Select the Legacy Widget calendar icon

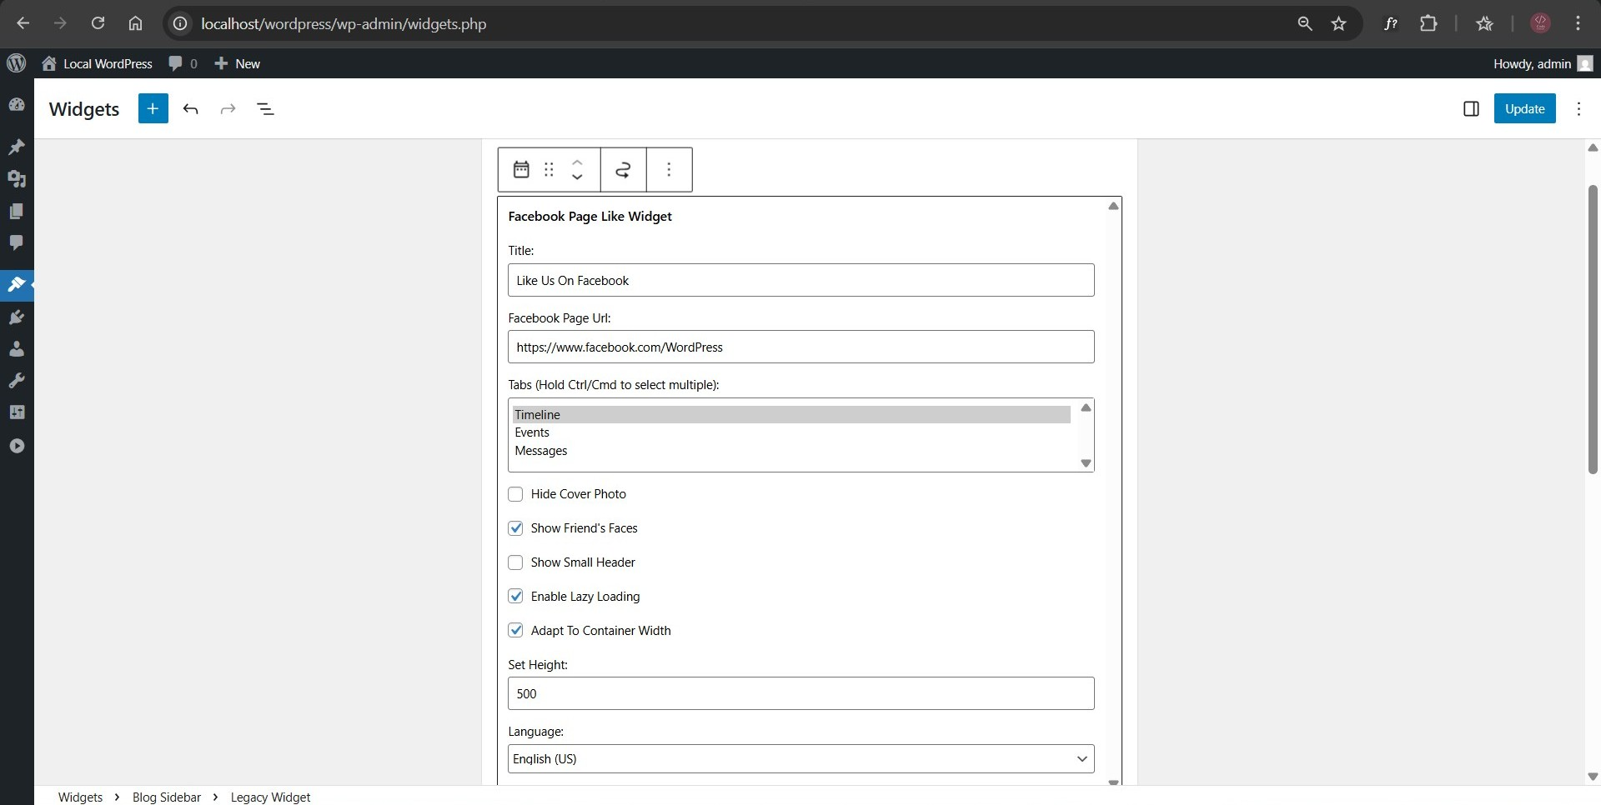pyautogui.click(x=520, y=169)
